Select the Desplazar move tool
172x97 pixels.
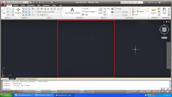[18, 11]
